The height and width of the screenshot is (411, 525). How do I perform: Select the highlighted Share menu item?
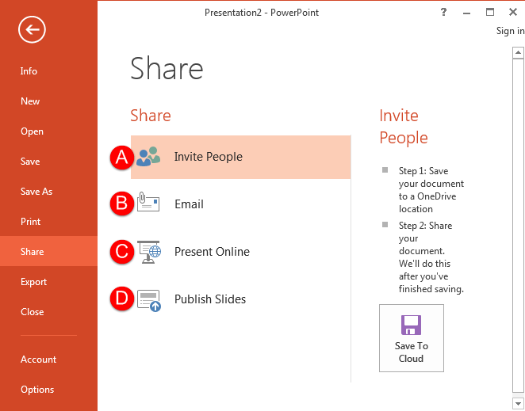coord(48,251)
